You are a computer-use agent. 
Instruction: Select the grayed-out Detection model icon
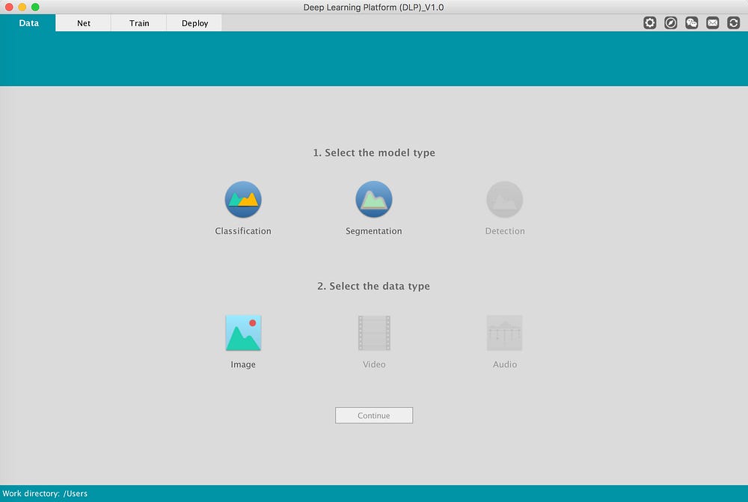pos(505,200)
